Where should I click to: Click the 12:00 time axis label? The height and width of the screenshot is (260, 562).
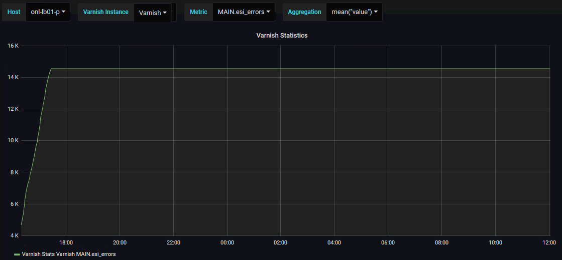point(549,242)
